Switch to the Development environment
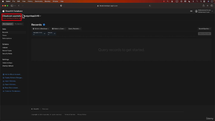Viewport: 215px width, 121px height. (8, 24)
